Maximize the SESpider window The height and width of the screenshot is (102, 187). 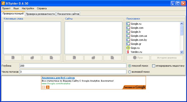(178, 3)
